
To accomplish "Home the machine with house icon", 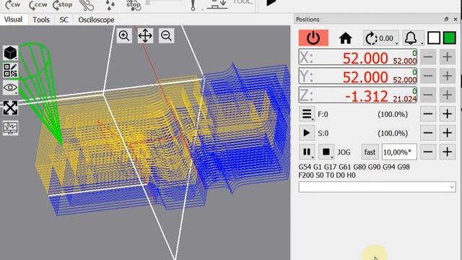I will [x=345, y=38].
